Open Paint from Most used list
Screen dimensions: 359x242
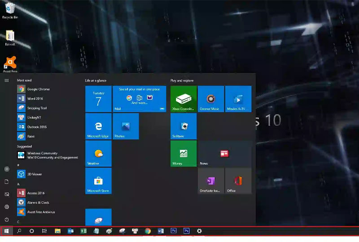coord(48,136)
